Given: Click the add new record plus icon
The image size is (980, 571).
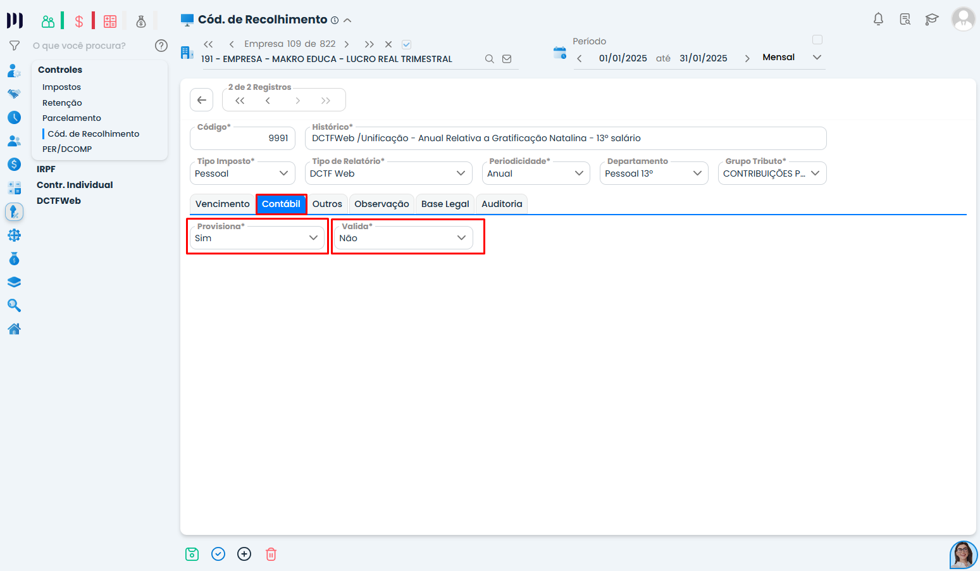Looking at the screenshot, I should [244, 554].
